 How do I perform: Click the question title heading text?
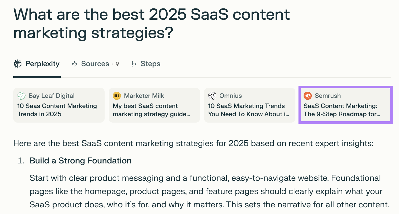[151, 23]
